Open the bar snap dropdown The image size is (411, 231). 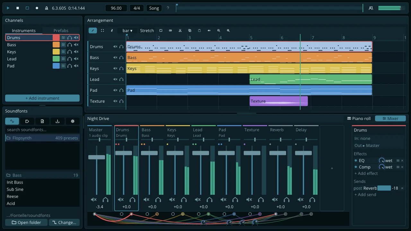point(127,30)
